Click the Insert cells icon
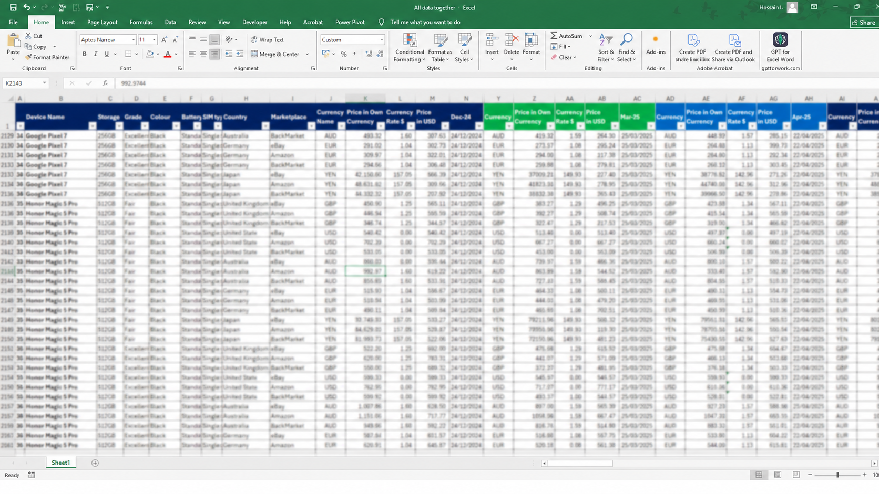Viewport: 879px width, 494px height. 492,40
